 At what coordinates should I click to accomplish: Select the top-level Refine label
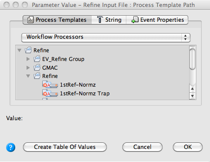click(41, 51)
